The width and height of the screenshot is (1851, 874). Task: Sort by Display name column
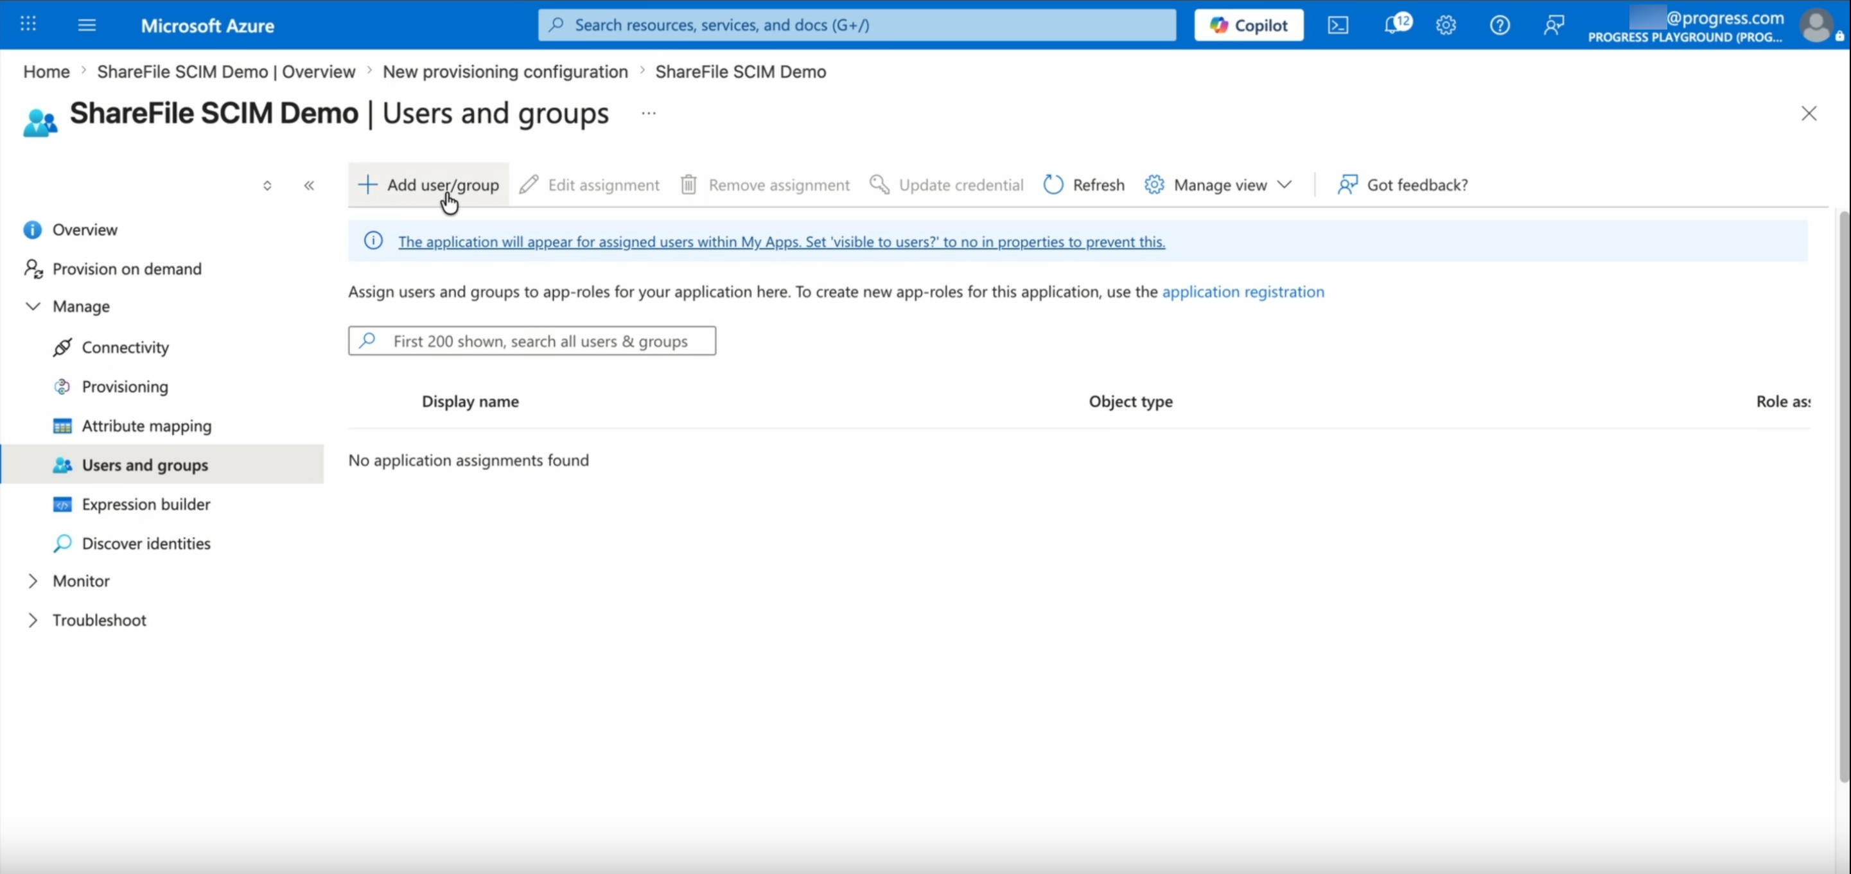click(470, 401)
